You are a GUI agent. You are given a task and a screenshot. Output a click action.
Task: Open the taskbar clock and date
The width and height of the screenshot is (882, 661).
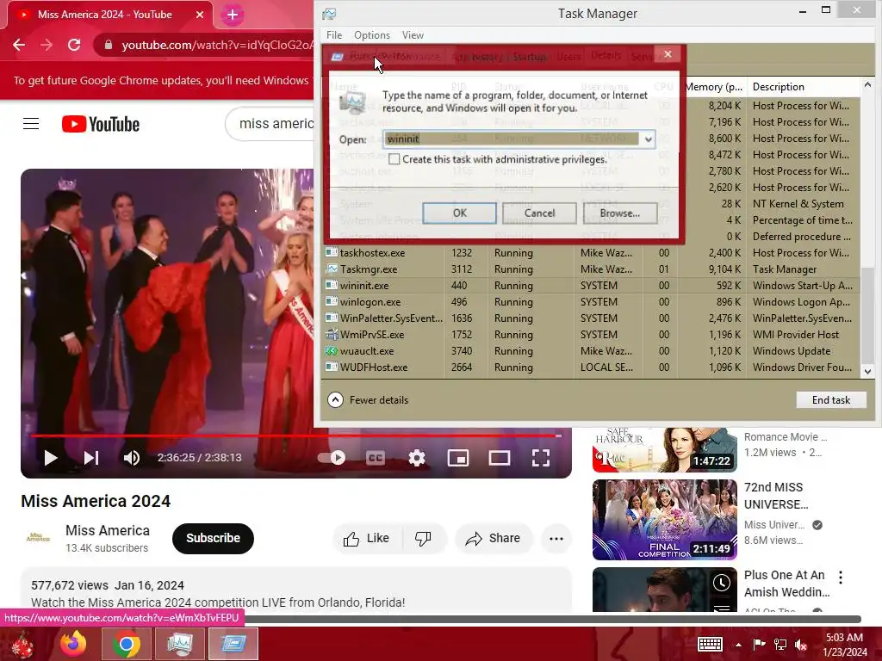pyautogui.click(x=844, y=645)
